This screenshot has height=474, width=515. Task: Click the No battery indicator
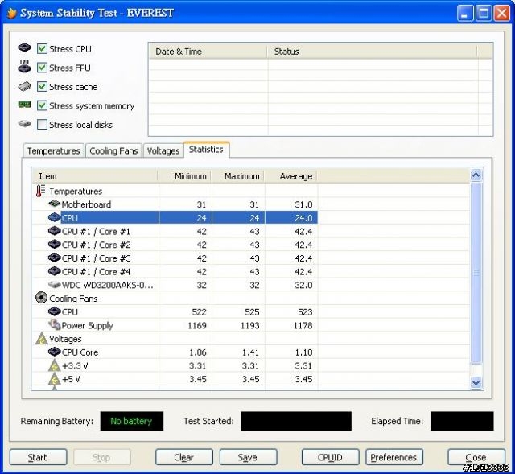(131, 421)
